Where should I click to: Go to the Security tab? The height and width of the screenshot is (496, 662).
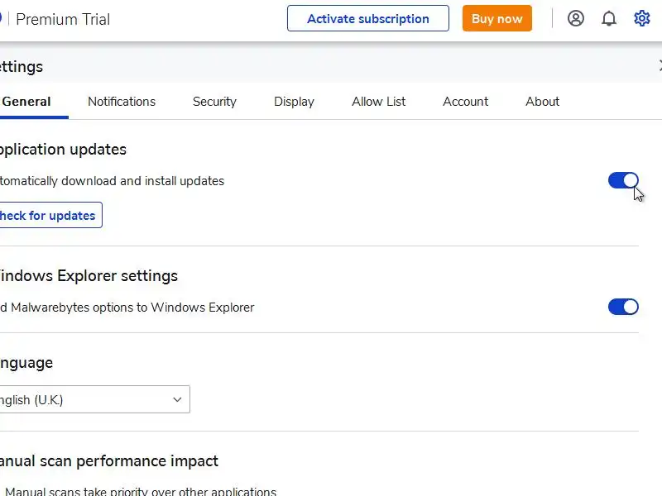214,102
